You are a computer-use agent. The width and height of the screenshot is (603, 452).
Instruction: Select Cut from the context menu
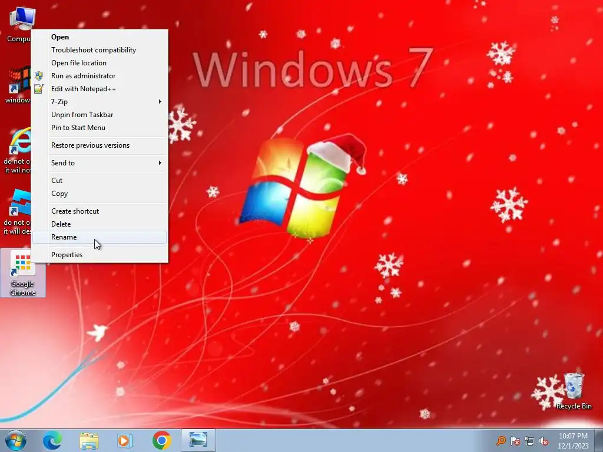pyautogui.click(x=99, y=181)
